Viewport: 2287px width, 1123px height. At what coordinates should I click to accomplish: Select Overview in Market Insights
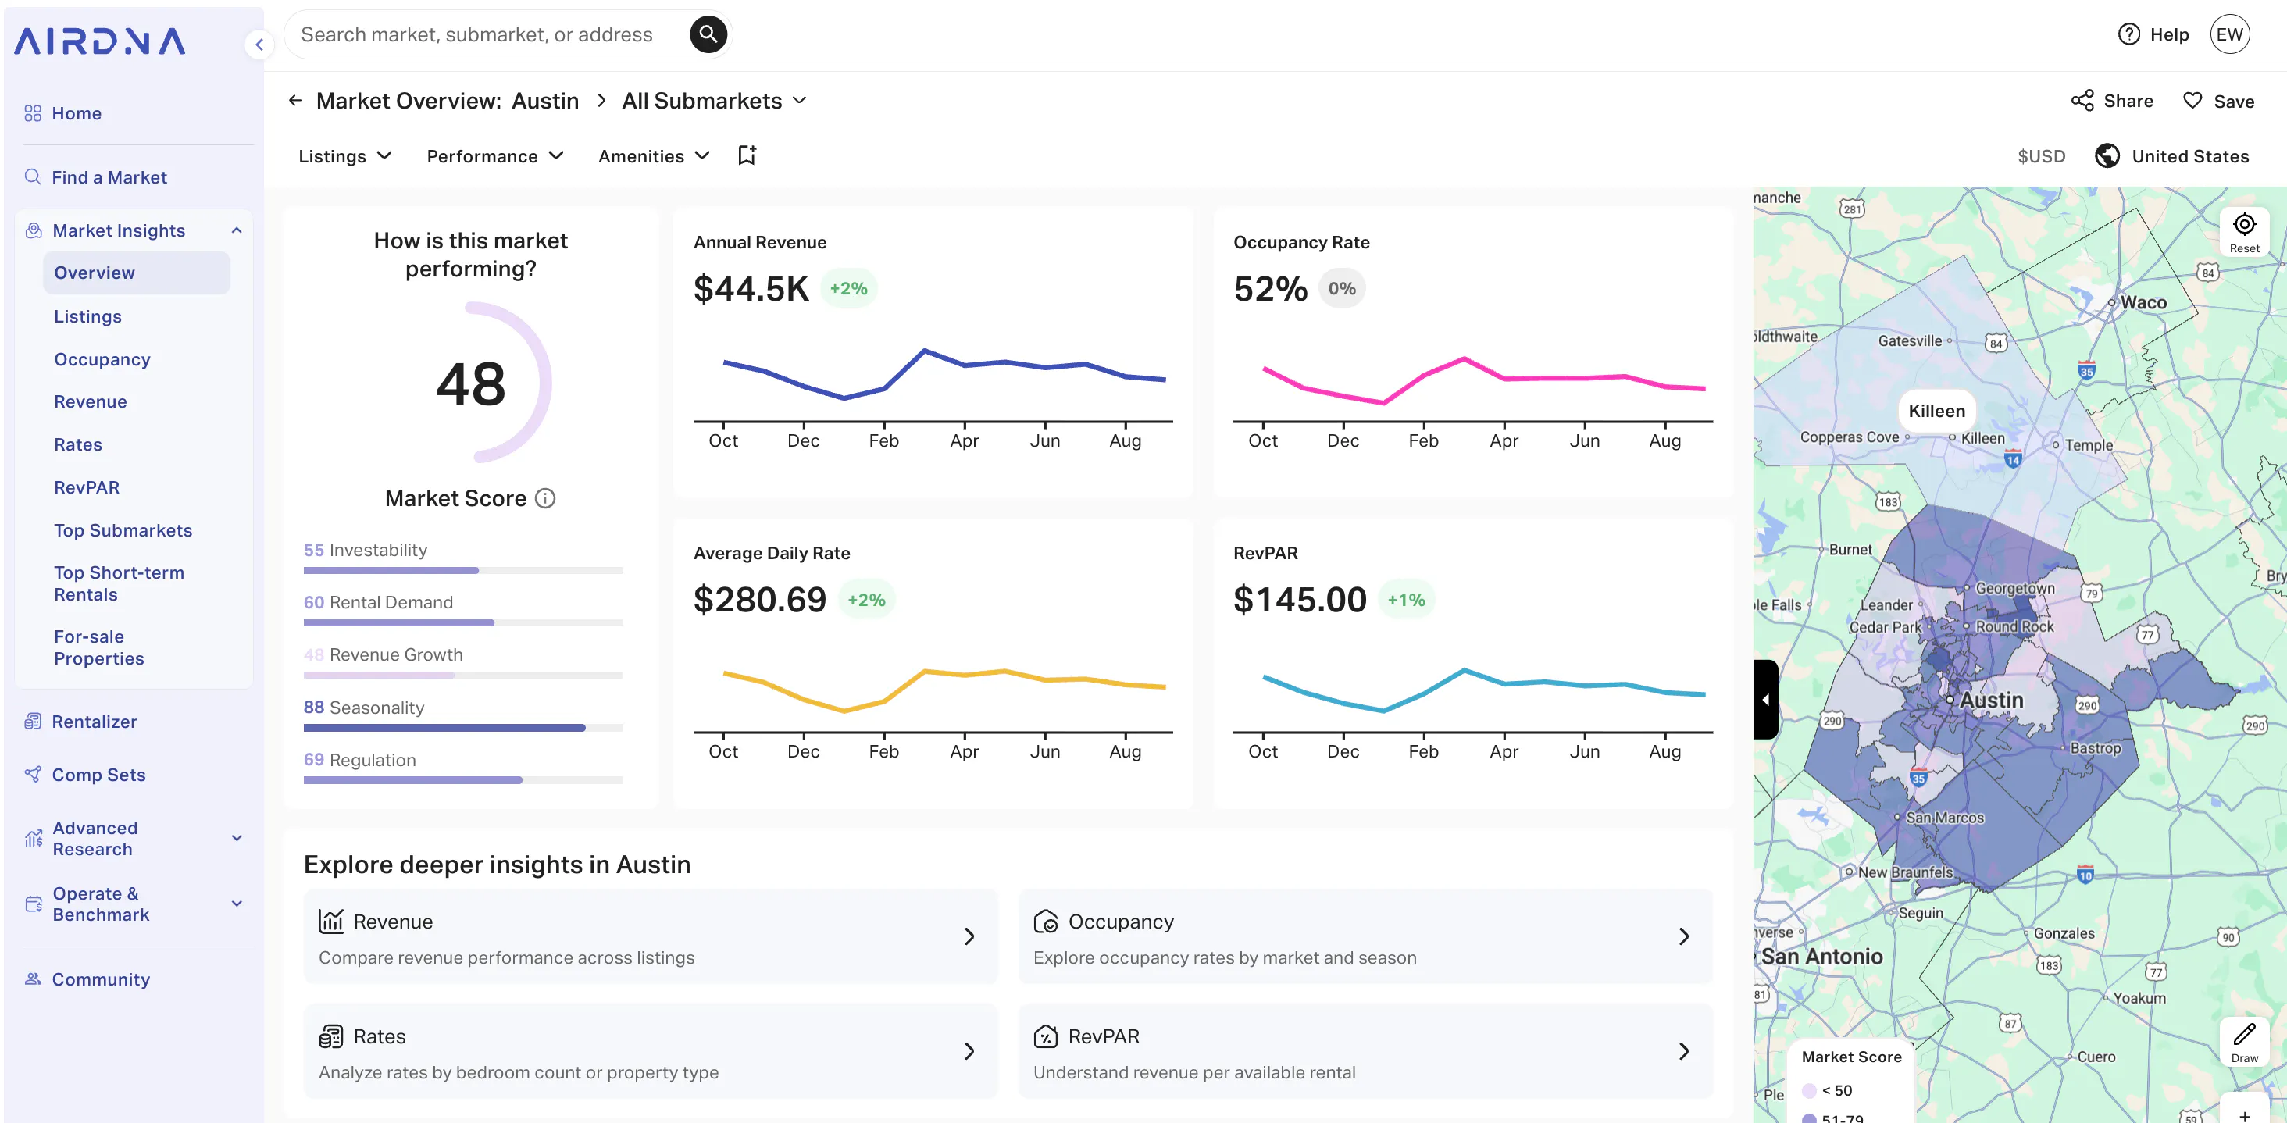[136, 273]
